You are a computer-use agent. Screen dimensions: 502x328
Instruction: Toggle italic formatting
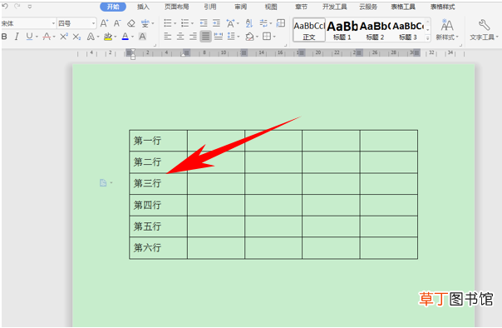click(17, 37)
